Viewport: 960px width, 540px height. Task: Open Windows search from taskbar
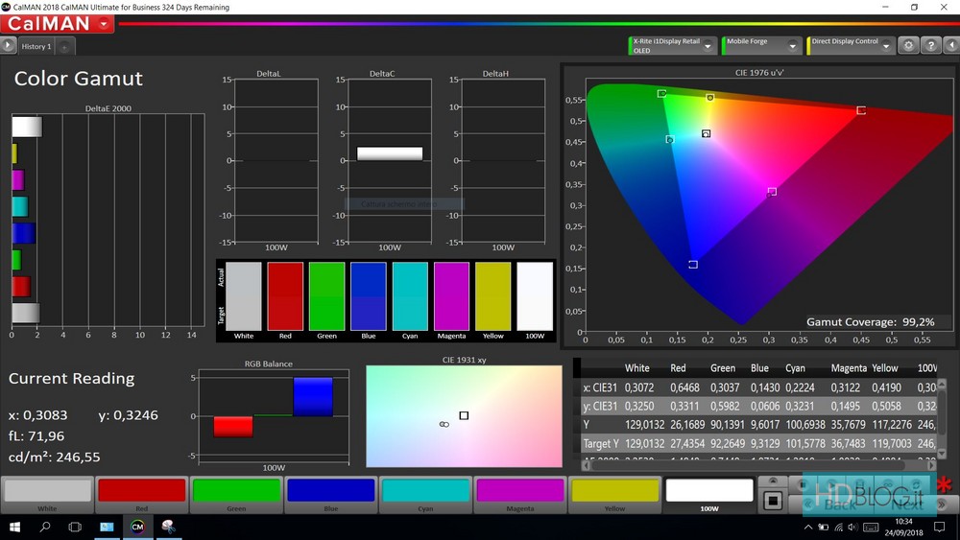click(x=44, y=528)
